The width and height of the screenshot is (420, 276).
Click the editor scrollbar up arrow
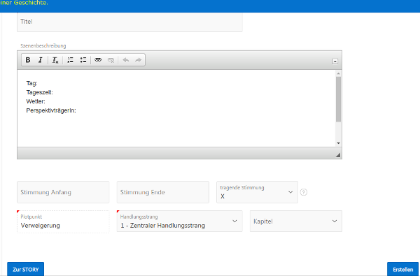tap(338, 73)
